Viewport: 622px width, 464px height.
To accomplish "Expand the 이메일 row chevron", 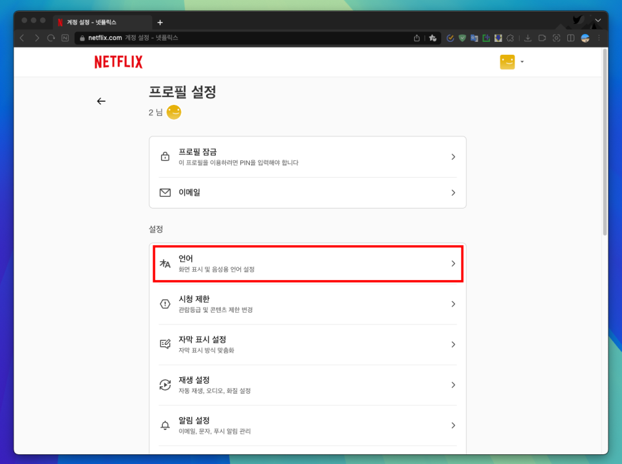I will click(x=453, y=192).
